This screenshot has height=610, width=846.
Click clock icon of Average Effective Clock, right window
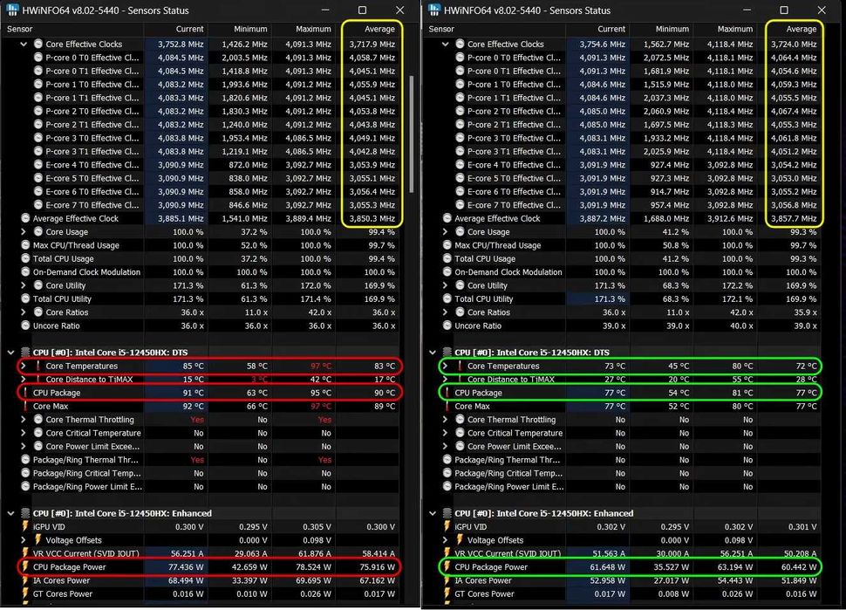pos(447,218)
